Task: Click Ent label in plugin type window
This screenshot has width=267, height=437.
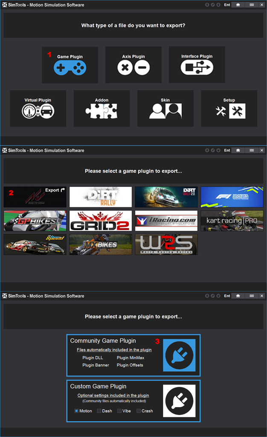Action: tap(227, 296)
